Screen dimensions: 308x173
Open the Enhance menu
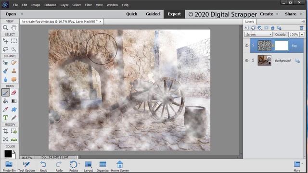50,5
